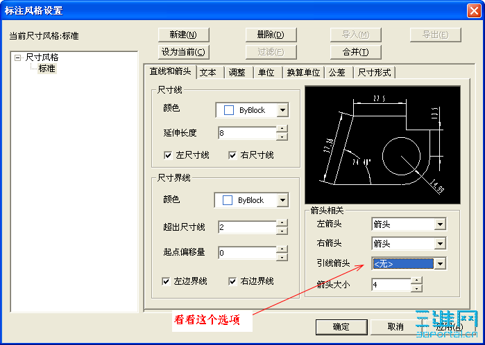Decrease 起点偏移量 with down arrow
This screenshot has width=485, height=345.
tap(282, 256)
